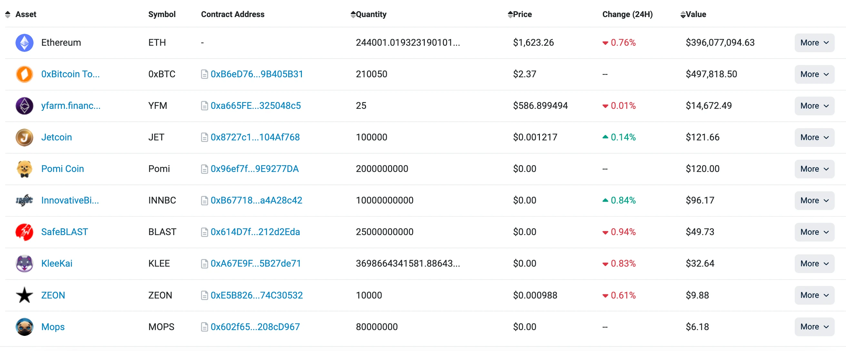This screenshot has height=351, width=846.
Task: Click contract document icon beside 0xB67718...a4A28c42
Action: [x=204, y=200]
